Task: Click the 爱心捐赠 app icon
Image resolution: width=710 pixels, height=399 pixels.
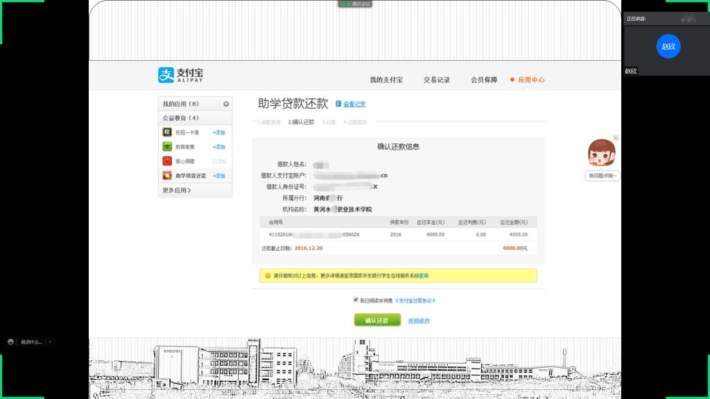Action: pyautogui.click(x=166, y=161)
